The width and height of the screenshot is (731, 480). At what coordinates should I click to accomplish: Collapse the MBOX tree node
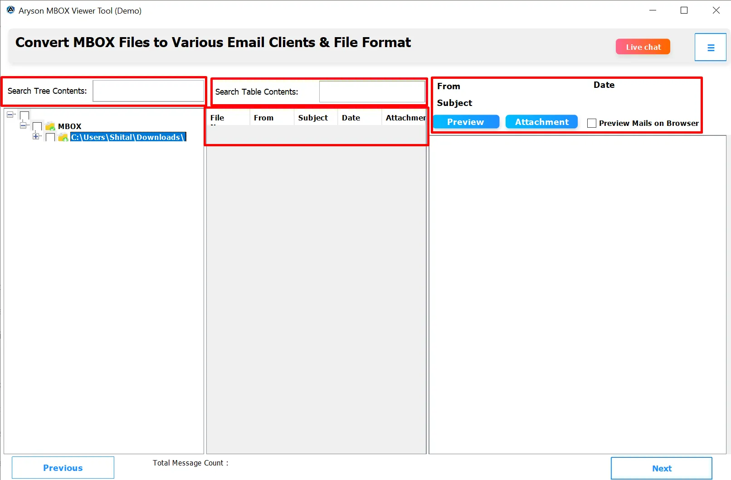[23, 125]
